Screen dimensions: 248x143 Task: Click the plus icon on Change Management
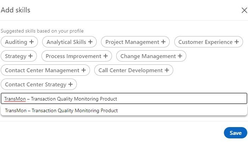[x=180, y=56]
